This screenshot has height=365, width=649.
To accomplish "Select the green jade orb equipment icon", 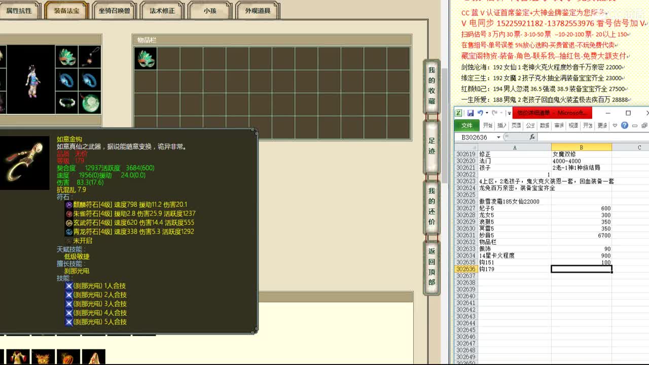I will pyautogui.click(x=90, y=102).
